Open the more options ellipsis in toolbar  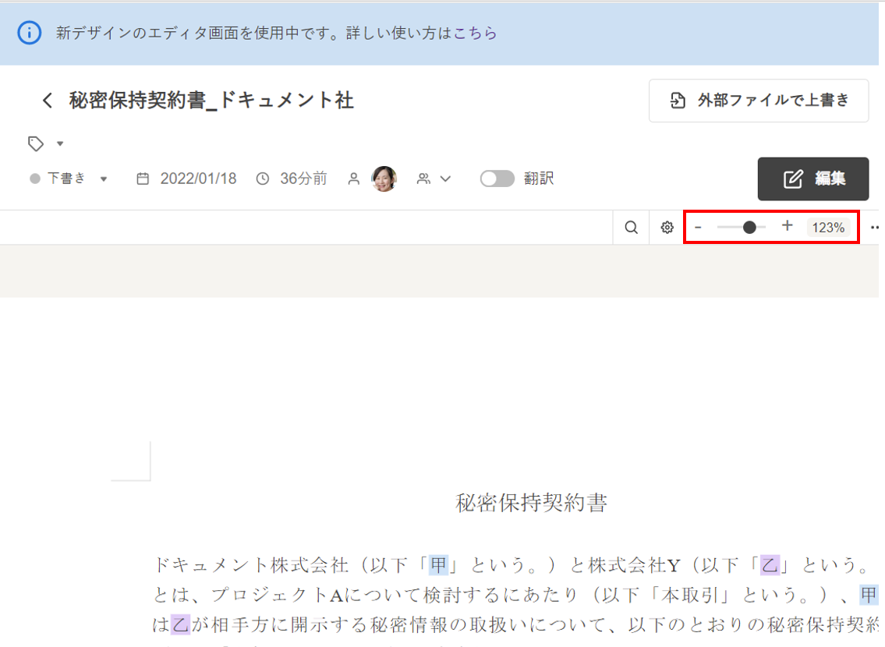pyautogui.click(x=875, y=228)
